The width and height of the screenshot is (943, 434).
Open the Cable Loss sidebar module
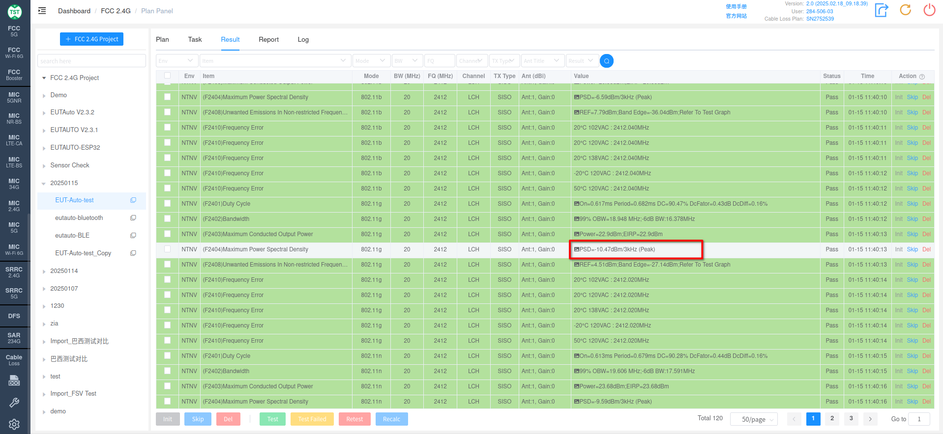pos(14,360)
